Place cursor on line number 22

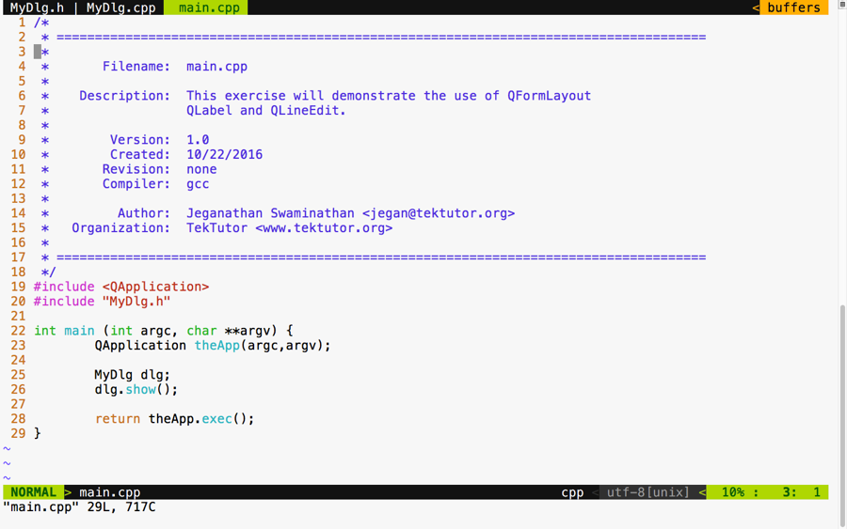click(x=18, y=331)
